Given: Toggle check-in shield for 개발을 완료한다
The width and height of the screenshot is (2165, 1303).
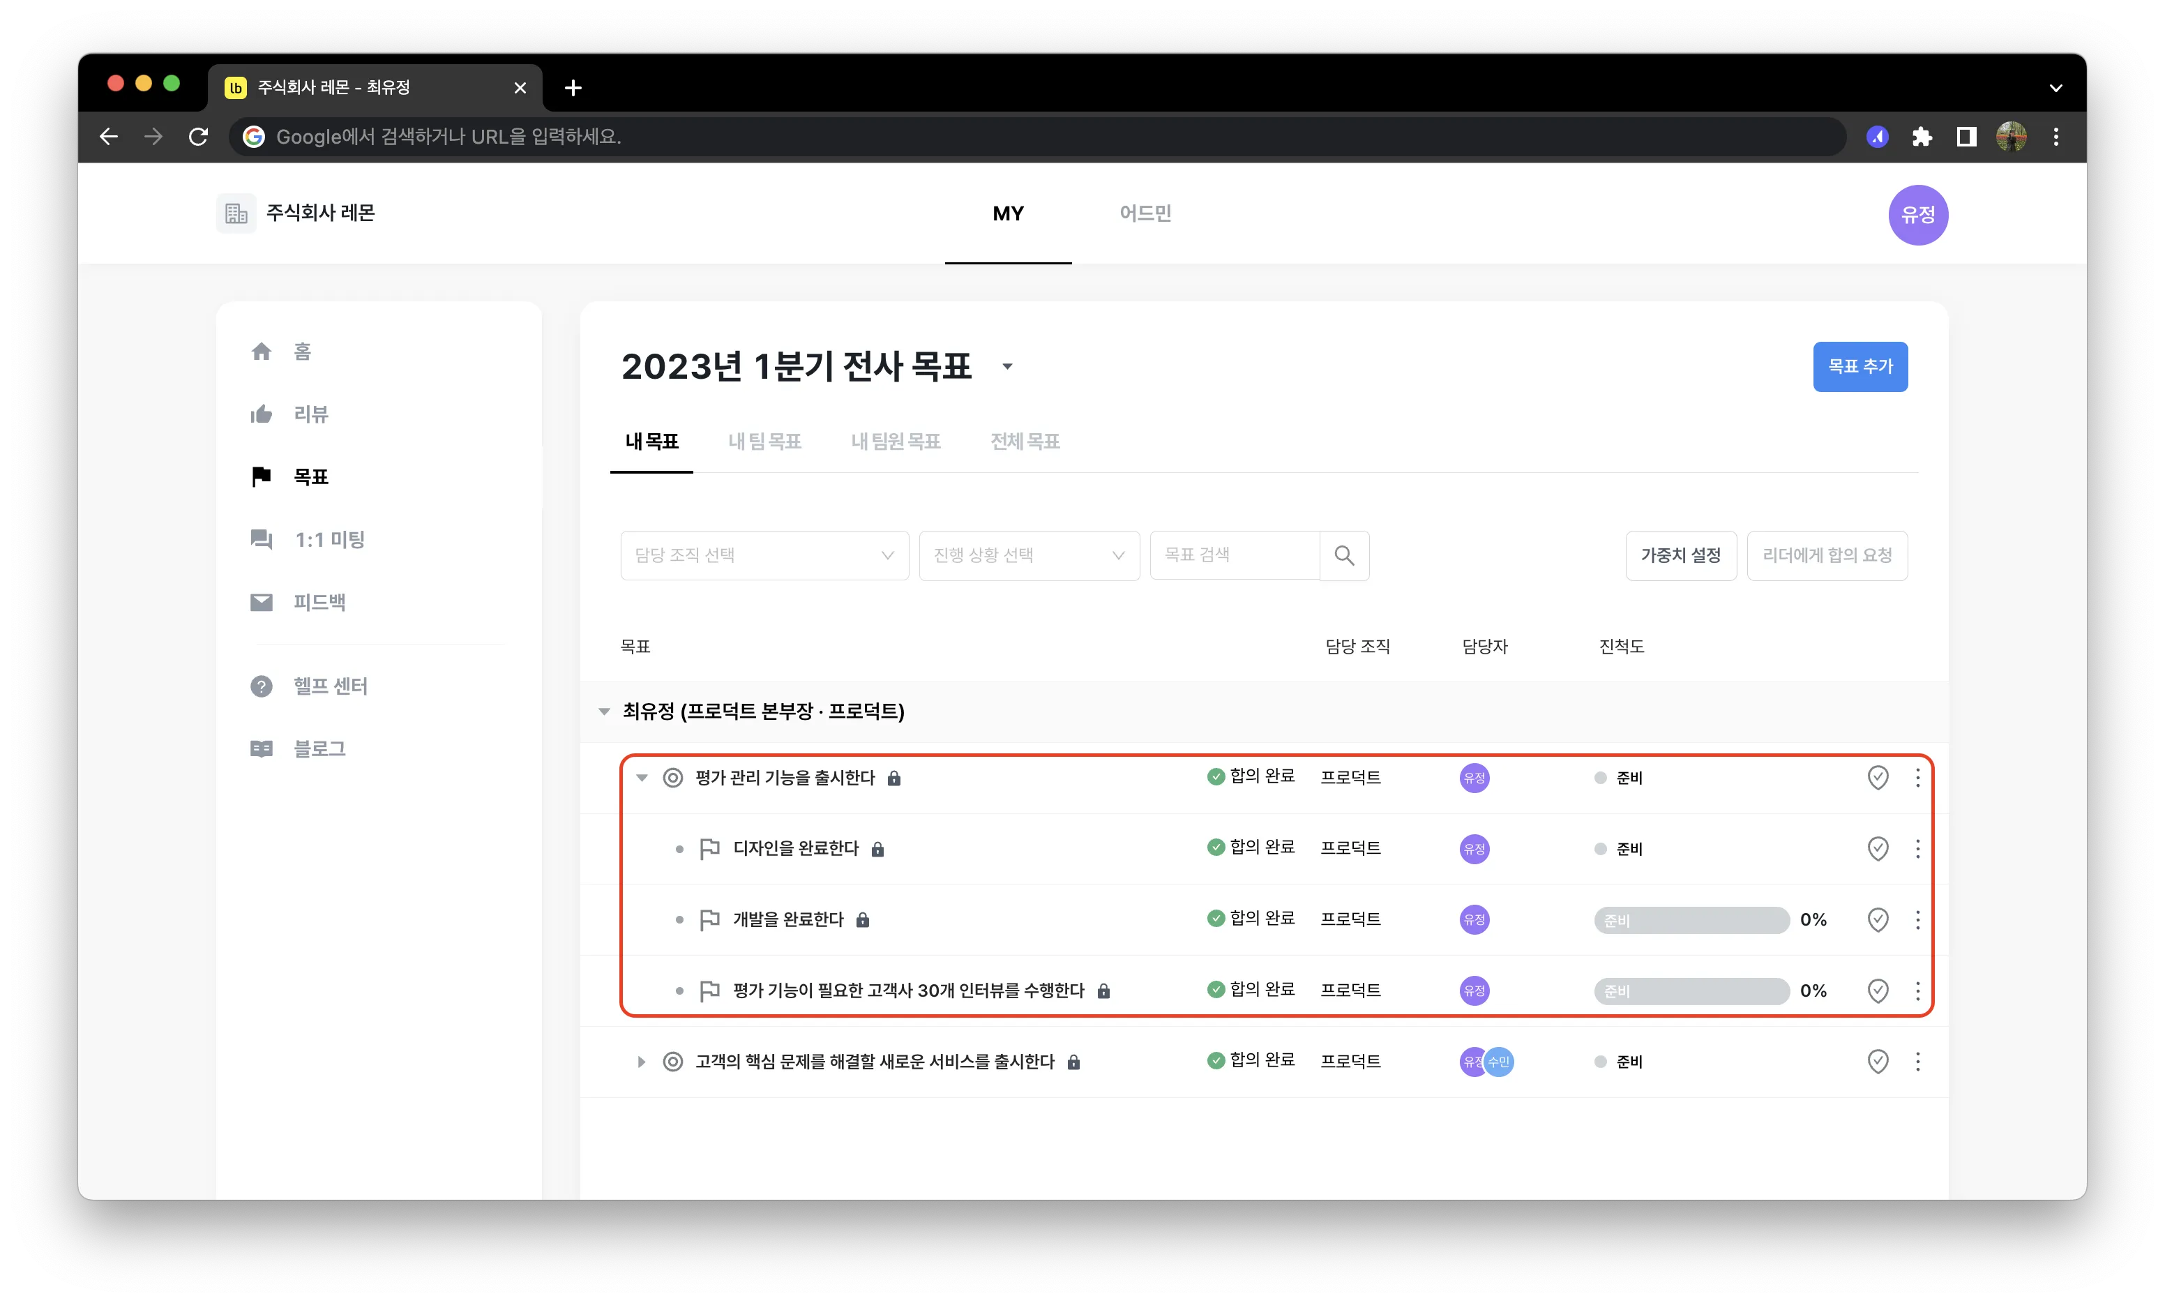Looking at the screenshot, I should (1877, 919).
